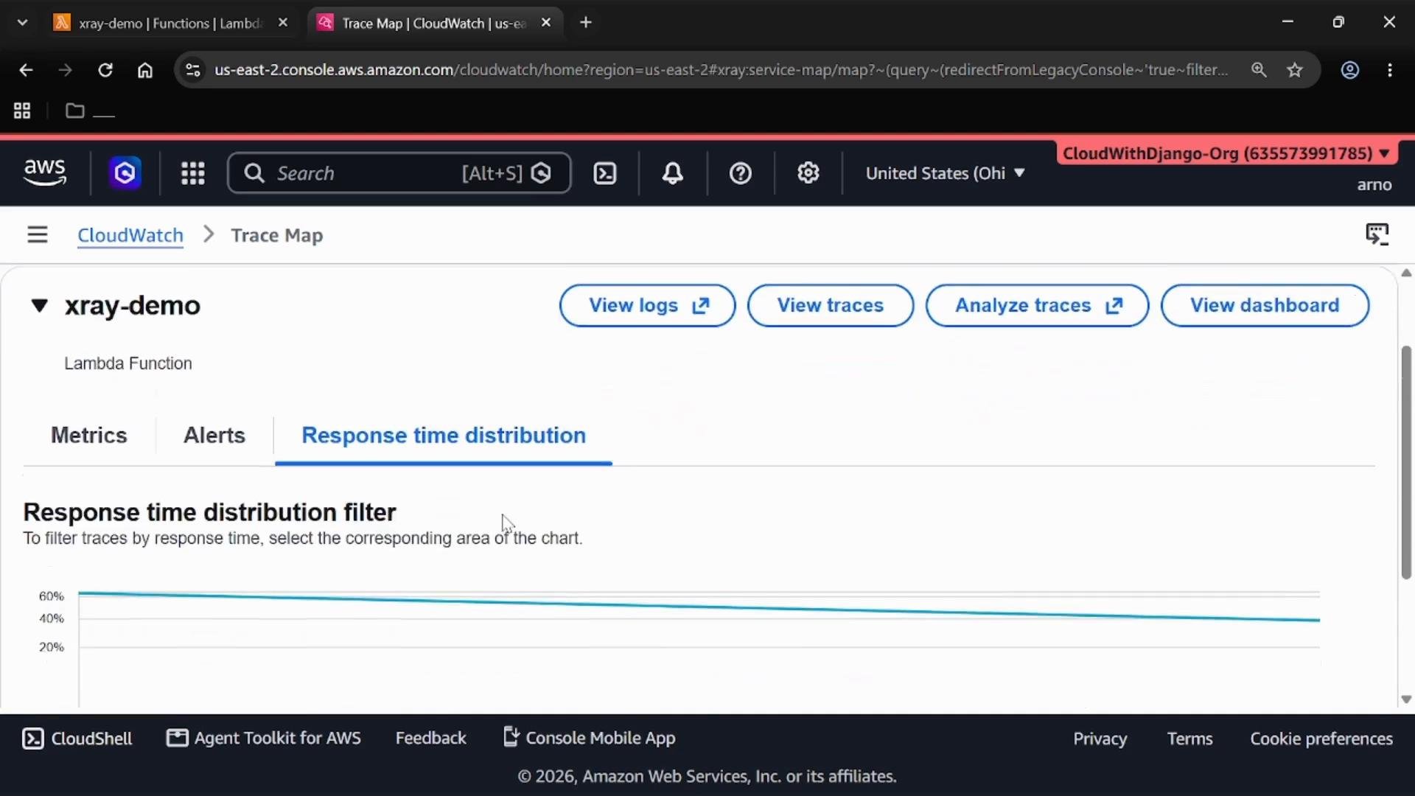View site information icon in the address bar

[193, 70]
